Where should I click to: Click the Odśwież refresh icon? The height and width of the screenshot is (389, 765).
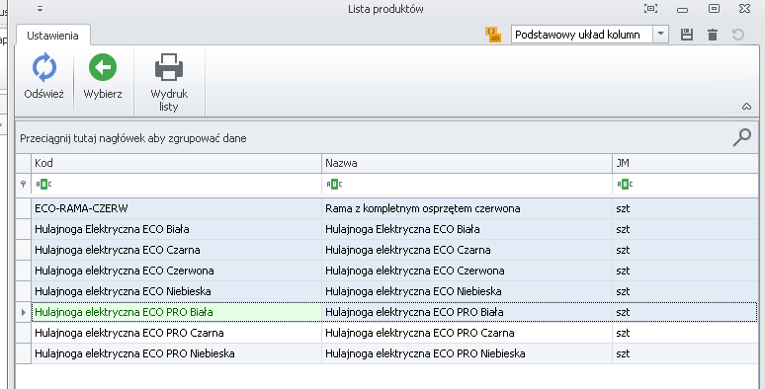point(43,67)
